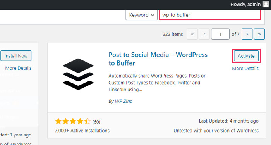This screenshot has height=145, width=271.
Task: Click the Buffer stacked layers plugin icon
Action: tap(78, 74)
